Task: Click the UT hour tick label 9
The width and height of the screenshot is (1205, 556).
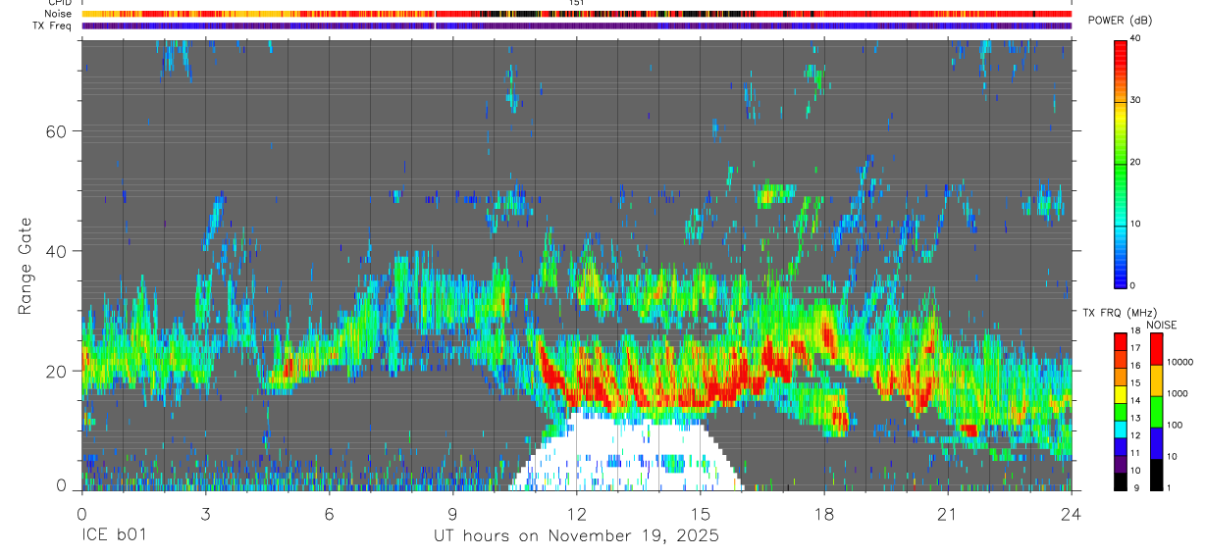Action: [x=452, y=514]
